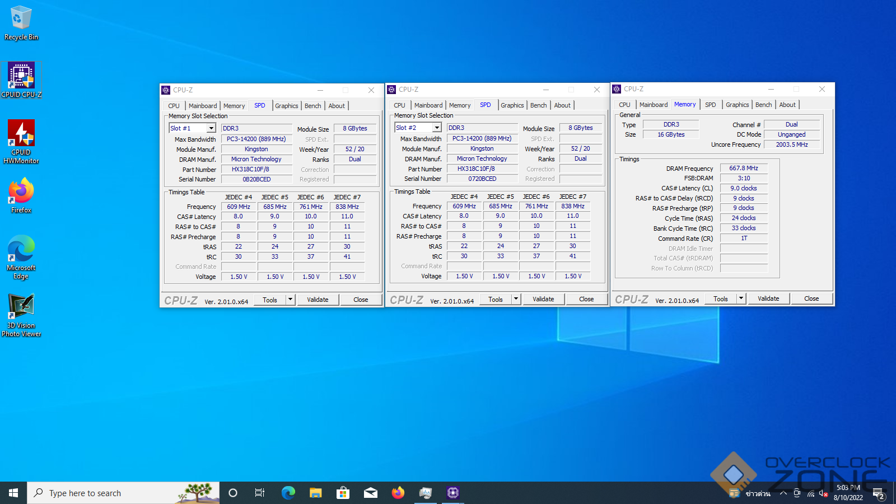
Task: Open the Tools dropdown arrow in the left CPU-Z window
Action: 290,300
